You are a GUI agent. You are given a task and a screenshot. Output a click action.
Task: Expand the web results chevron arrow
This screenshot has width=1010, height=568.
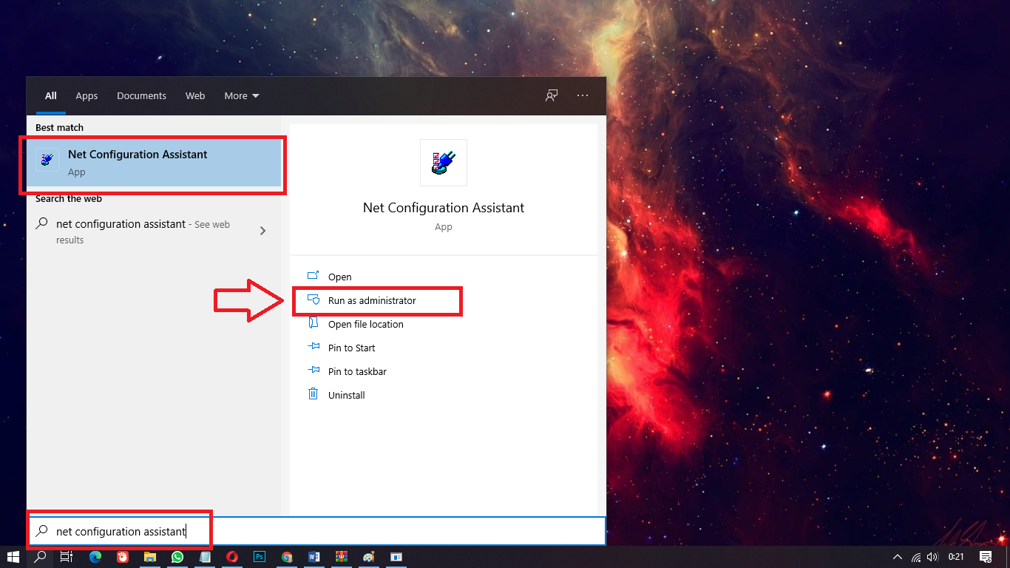(263, 231)
